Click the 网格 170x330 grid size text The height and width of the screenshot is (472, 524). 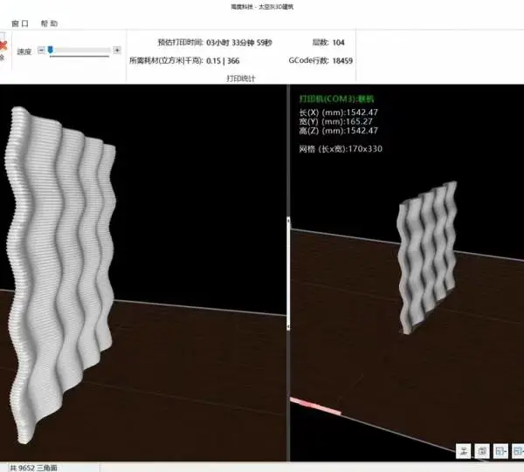341,149
